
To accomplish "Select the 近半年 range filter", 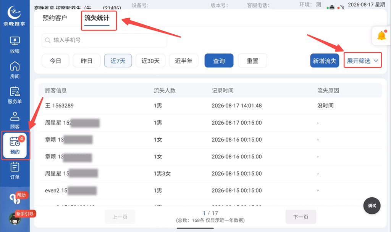I will tap(184, 61).
